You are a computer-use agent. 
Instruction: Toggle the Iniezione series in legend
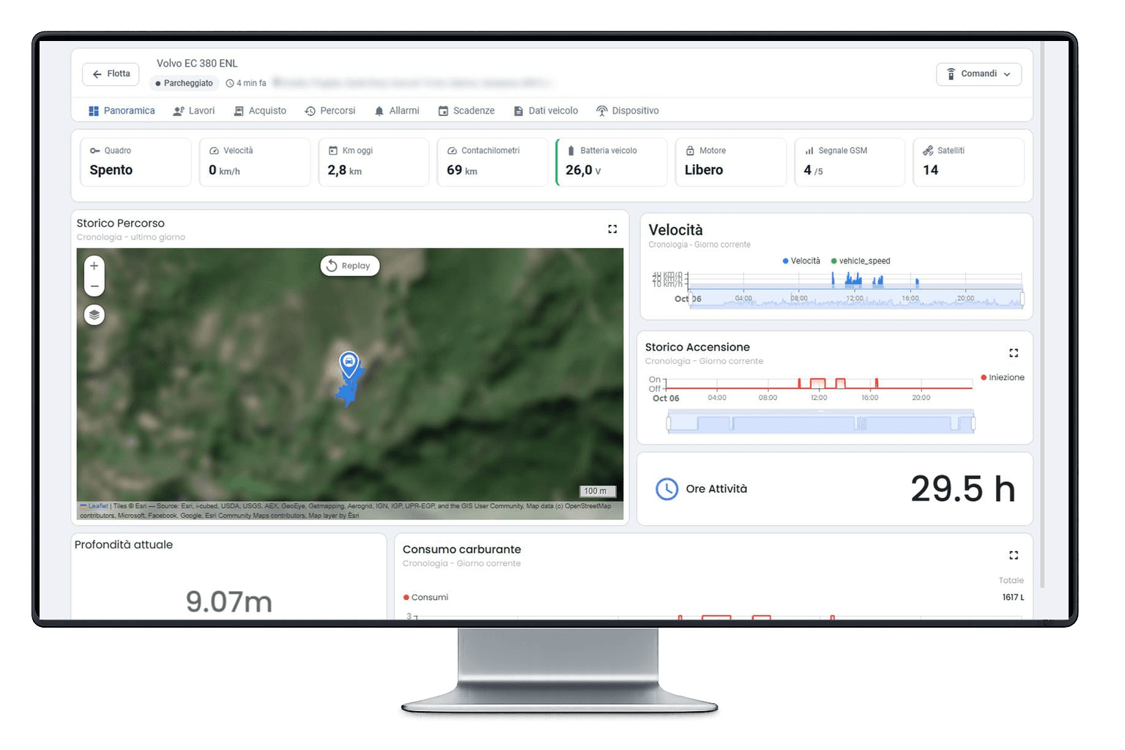pyautogui.click(x=1003, y=377)
